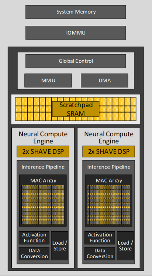
Task: Click the DMA block
Action: pyautogui.click(x=104, y=81)
